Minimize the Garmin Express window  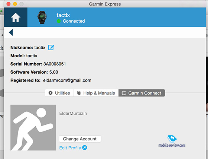click(x=15, y=4)
